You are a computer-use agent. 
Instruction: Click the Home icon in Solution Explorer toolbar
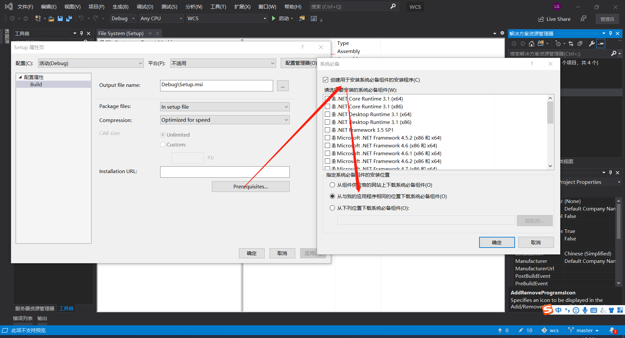tap(532, 44)
